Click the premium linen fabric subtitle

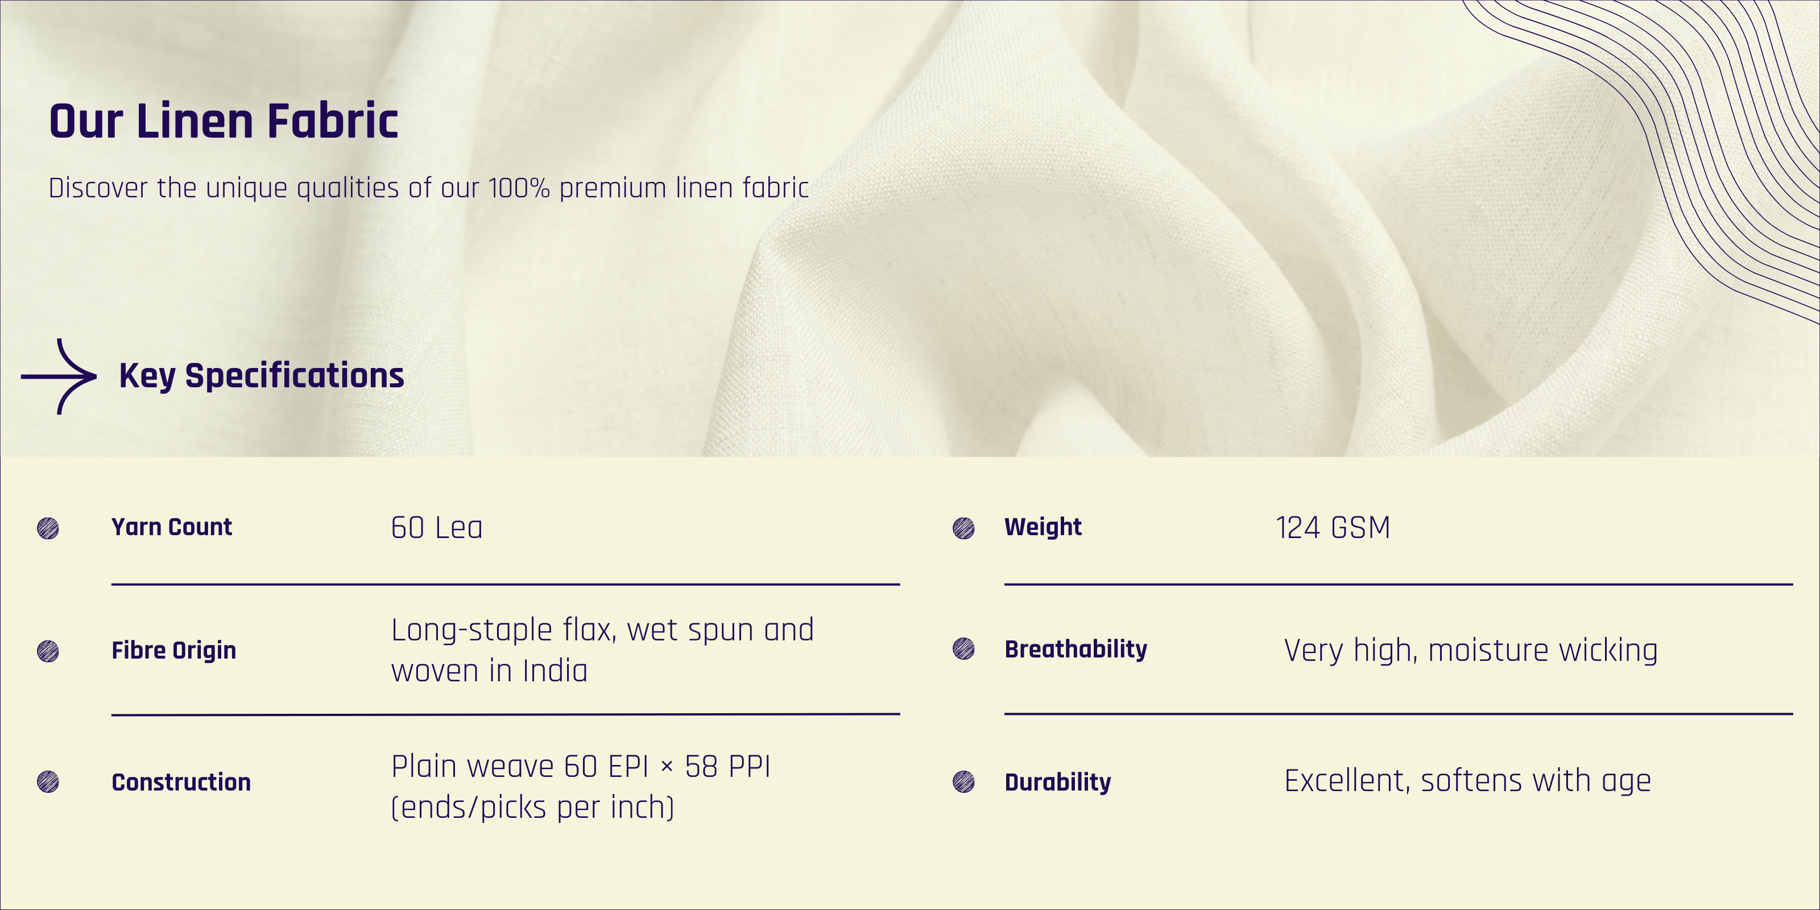[x=428, y=188]
